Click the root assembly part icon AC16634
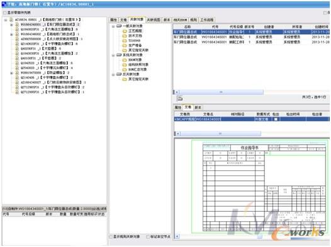Image resolution: width=331 pixels, height=247 pixels. (x=11, y=19)
